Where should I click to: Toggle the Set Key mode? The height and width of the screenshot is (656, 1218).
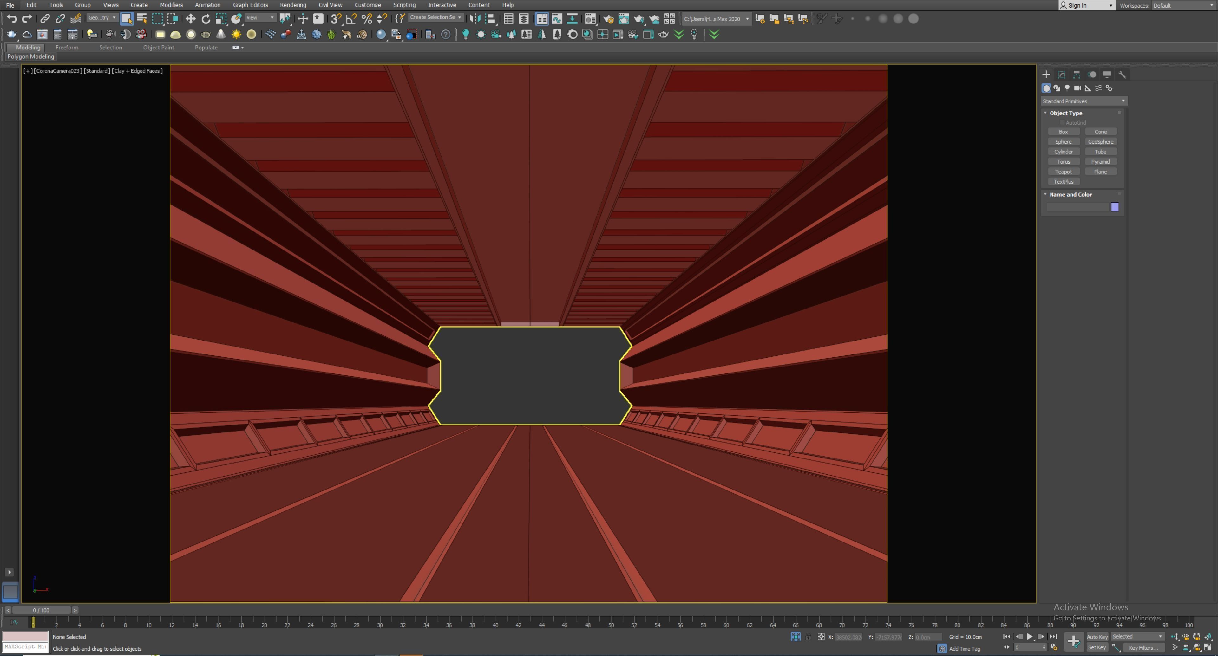1097,647
